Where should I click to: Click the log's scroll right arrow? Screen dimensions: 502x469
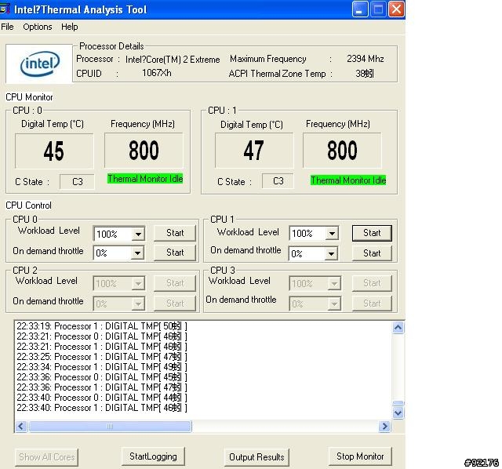click(x=384, y=426)
